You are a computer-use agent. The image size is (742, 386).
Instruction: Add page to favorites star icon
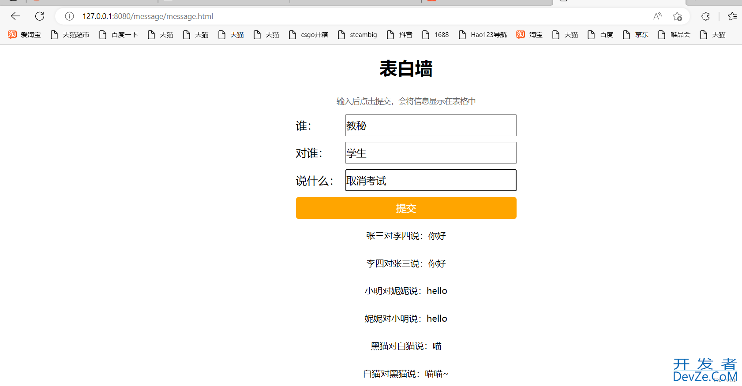point(677,16)
